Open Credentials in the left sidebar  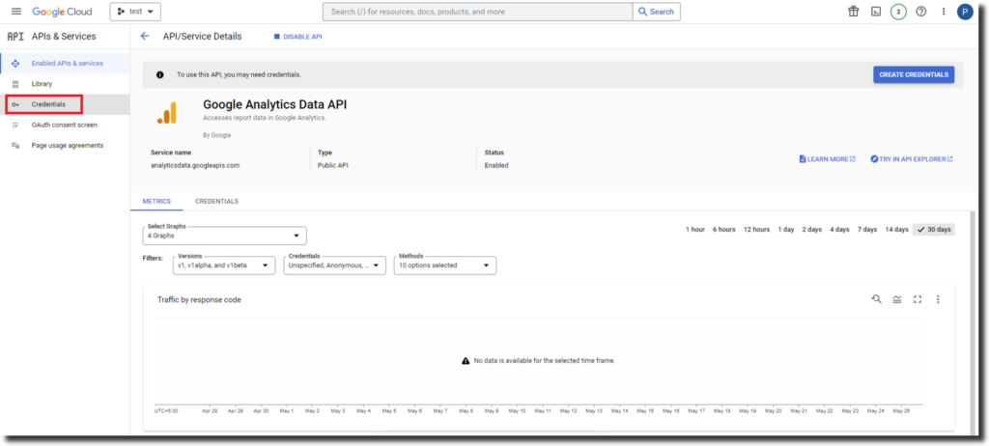pyautogui.click(x=47, y=104)
